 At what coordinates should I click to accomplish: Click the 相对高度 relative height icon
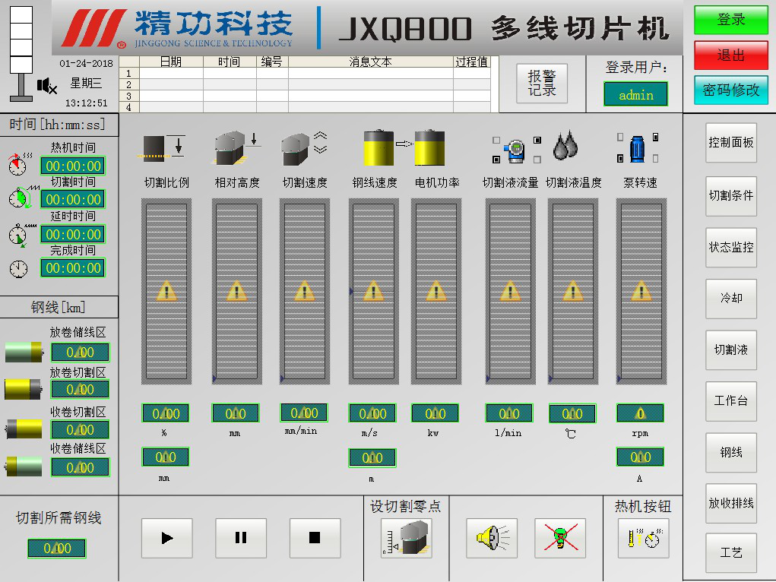236,147
